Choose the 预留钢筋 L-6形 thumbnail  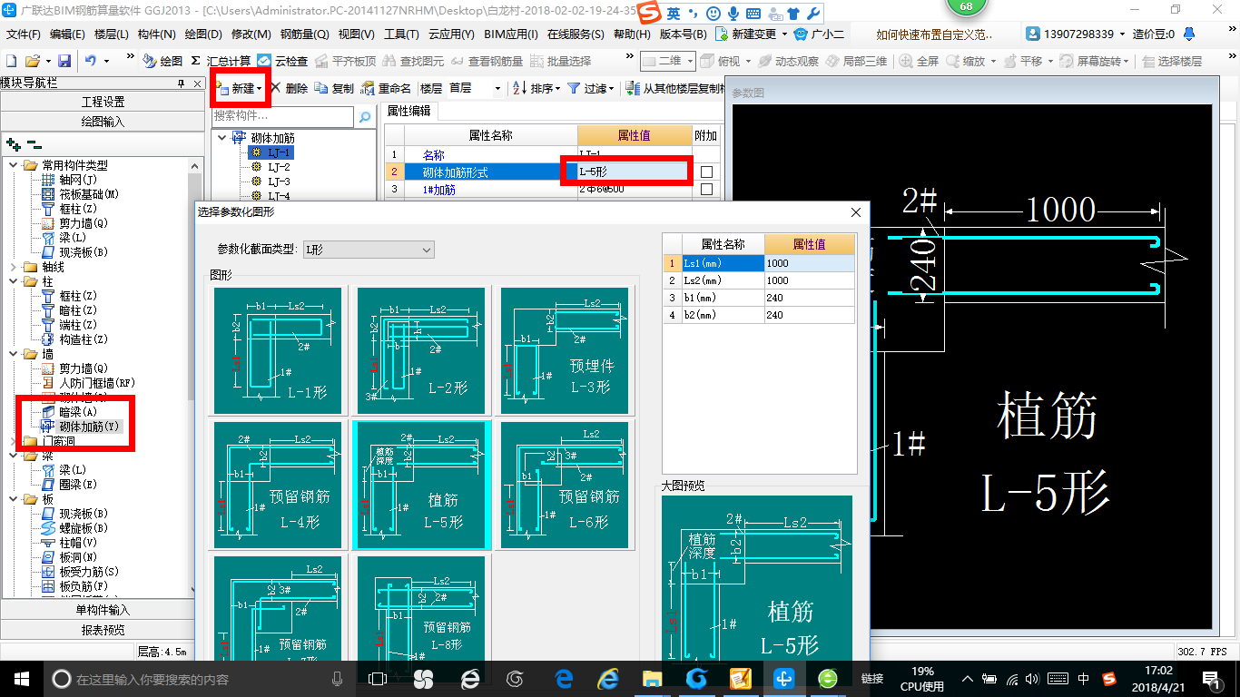pos(565,485)
